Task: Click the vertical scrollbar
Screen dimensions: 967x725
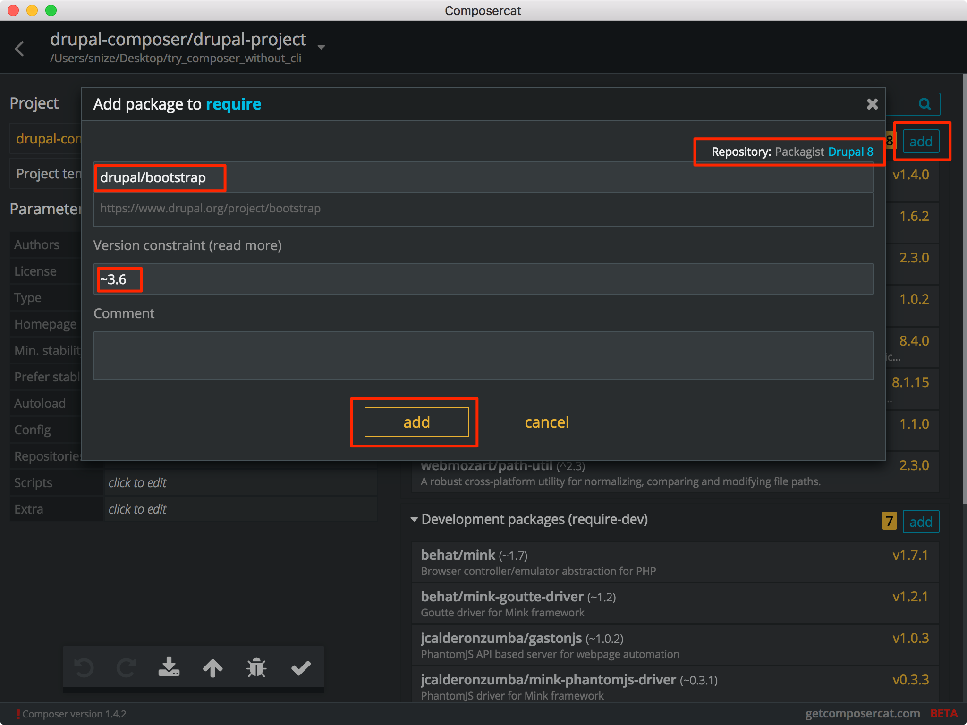Action: pyautogui.click(x=964, y=288)
